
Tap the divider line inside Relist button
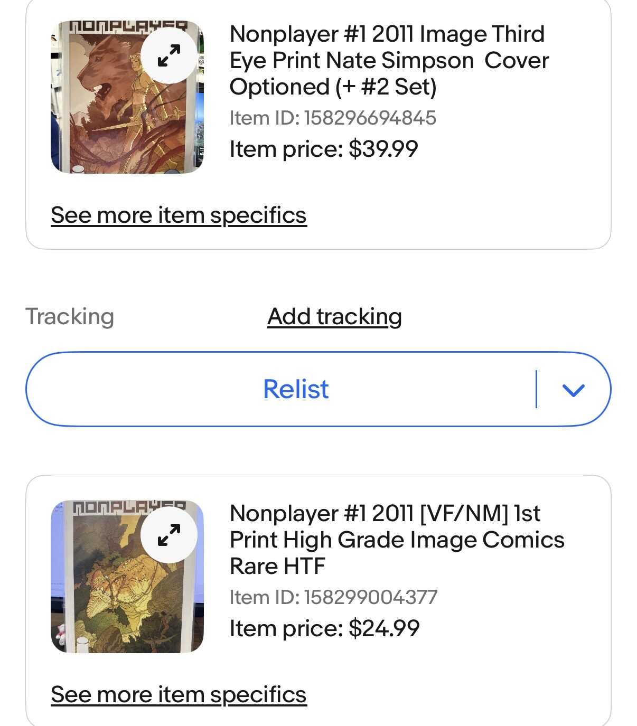click(x=536, y=389)
